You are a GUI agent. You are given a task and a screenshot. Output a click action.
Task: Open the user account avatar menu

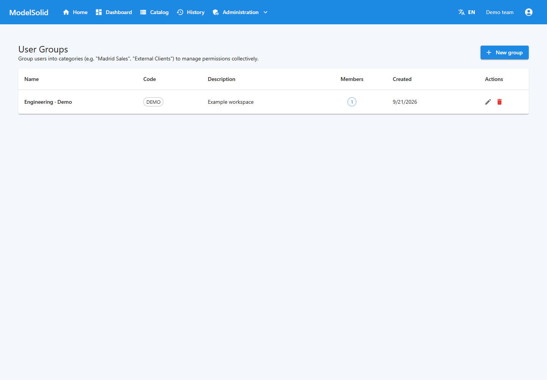[529, 12]
